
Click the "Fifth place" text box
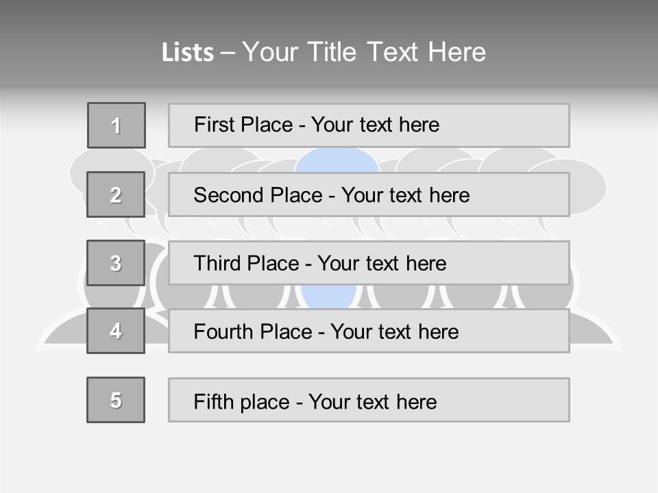pos(369,400)
